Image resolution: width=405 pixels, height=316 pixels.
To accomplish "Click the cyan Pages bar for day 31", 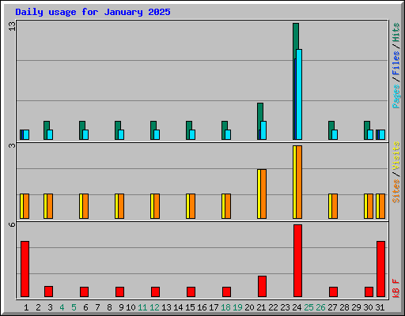I will pos(382,134).
